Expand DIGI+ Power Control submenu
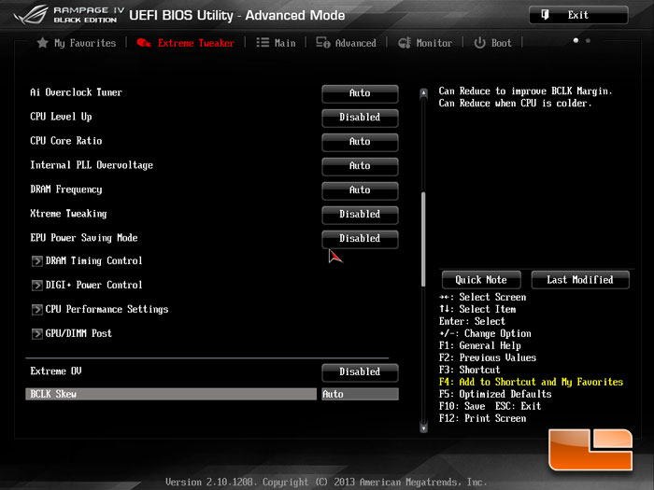This screenshot has width=654, height=490. 93,285
